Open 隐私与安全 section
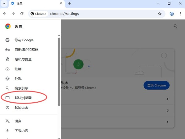Viewport: 185px width, 139px height. [x=29, y=59]
